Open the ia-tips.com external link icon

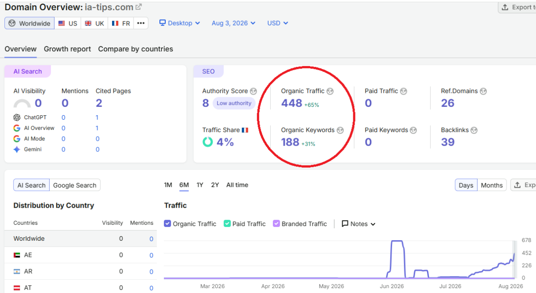coord(138,7)
